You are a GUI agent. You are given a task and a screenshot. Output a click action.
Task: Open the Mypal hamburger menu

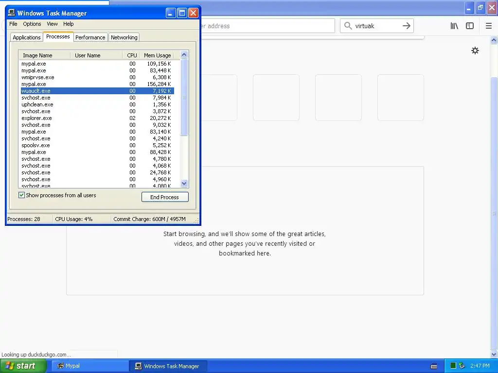pyautogui.click(x=488, y=26)
